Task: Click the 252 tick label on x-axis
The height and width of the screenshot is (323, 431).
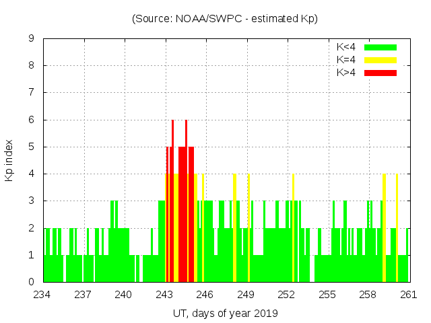Action: pyautogui.click(x=286, y=295)
